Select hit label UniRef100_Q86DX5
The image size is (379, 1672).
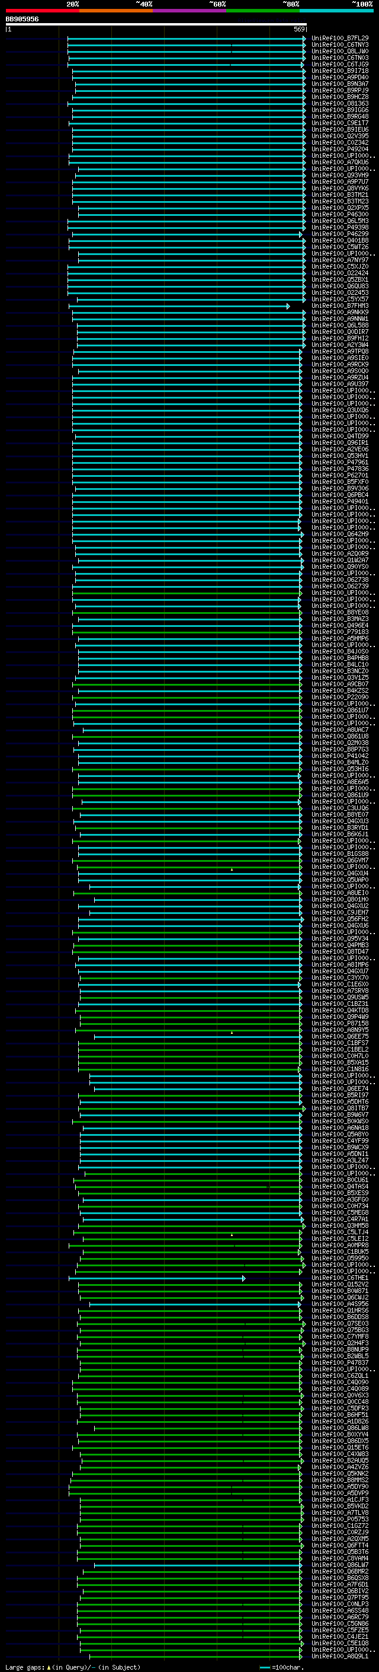(x=340, y=1441)
